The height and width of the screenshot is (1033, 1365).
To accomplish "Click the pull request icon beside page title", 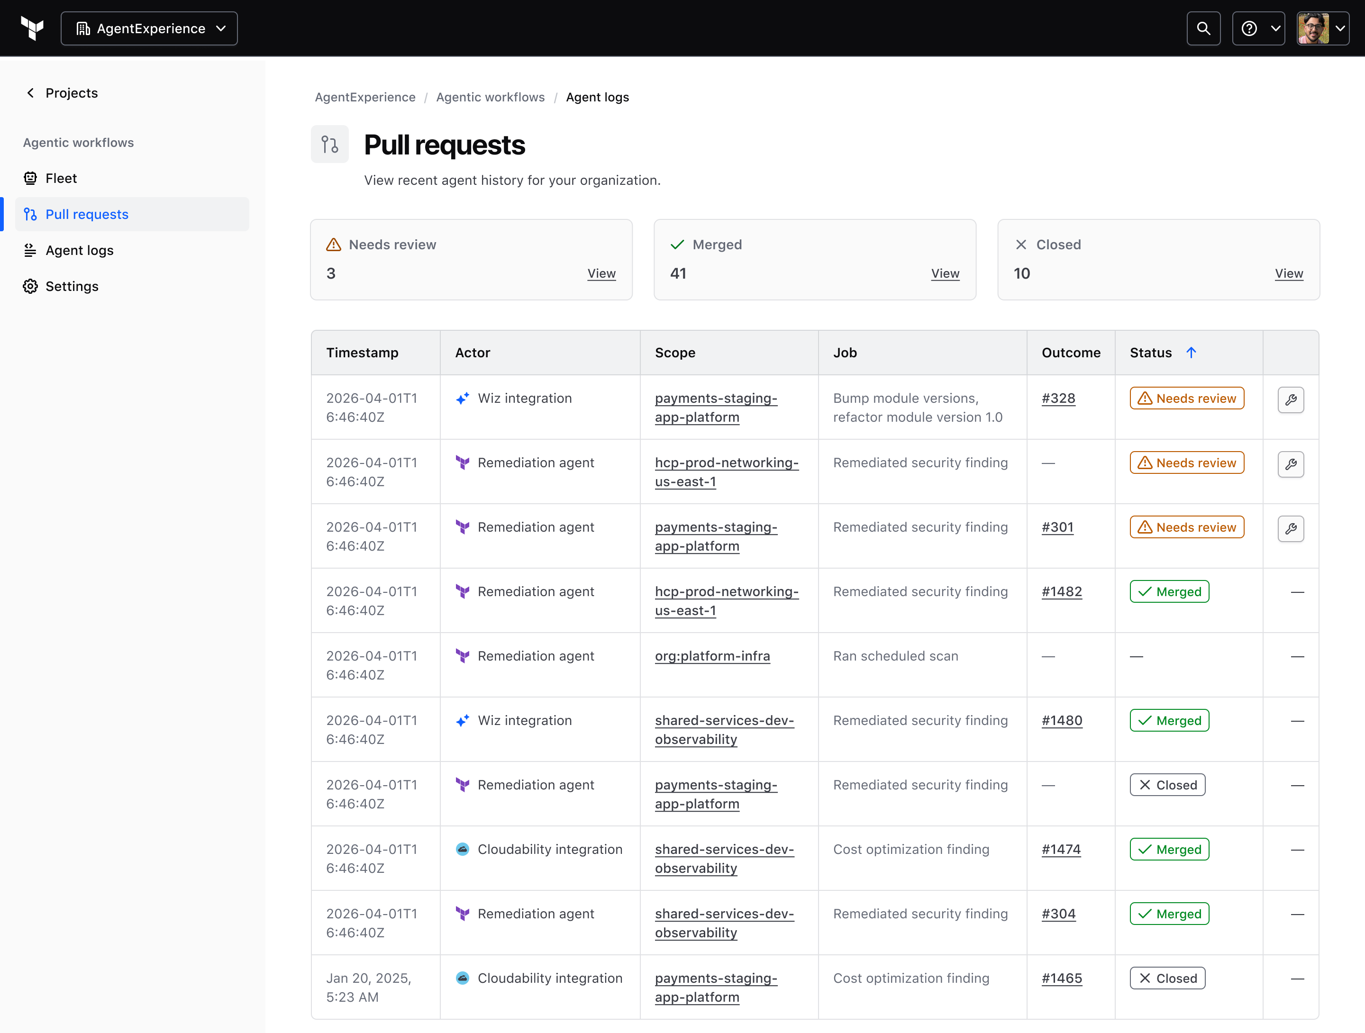I will click(329, 145).
